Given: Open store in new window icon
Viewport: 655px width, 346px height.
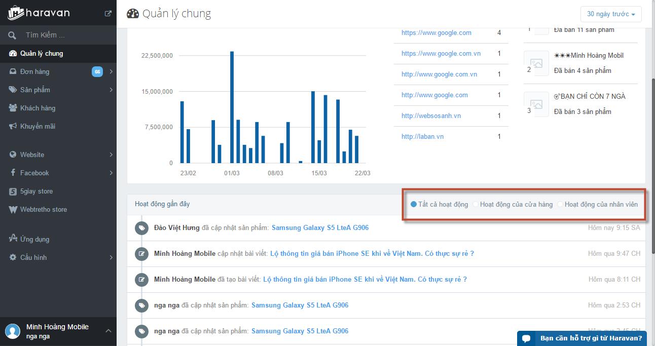Looking at the screenshot, I should pos(108,14).
